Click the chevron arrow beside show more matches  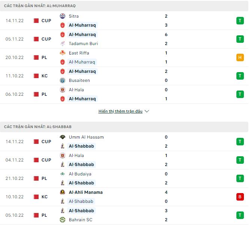(147, 112)
